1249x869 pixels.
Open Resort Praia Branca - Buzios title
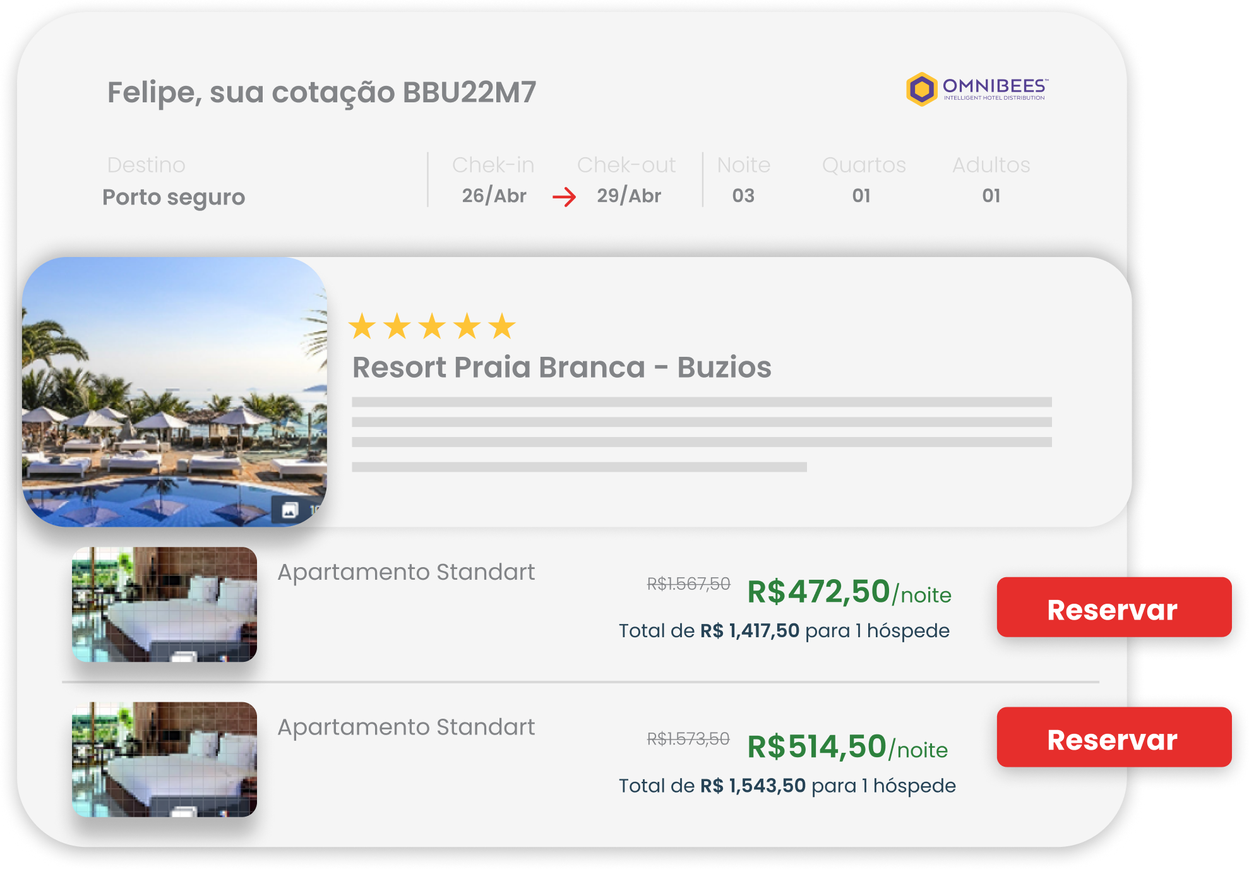[562, 367]
